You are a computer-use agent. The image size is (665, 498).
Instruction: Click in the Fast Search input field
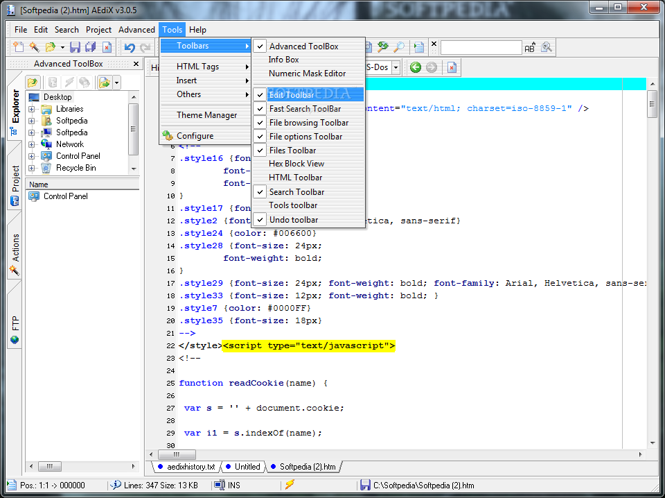pos(481,48)
